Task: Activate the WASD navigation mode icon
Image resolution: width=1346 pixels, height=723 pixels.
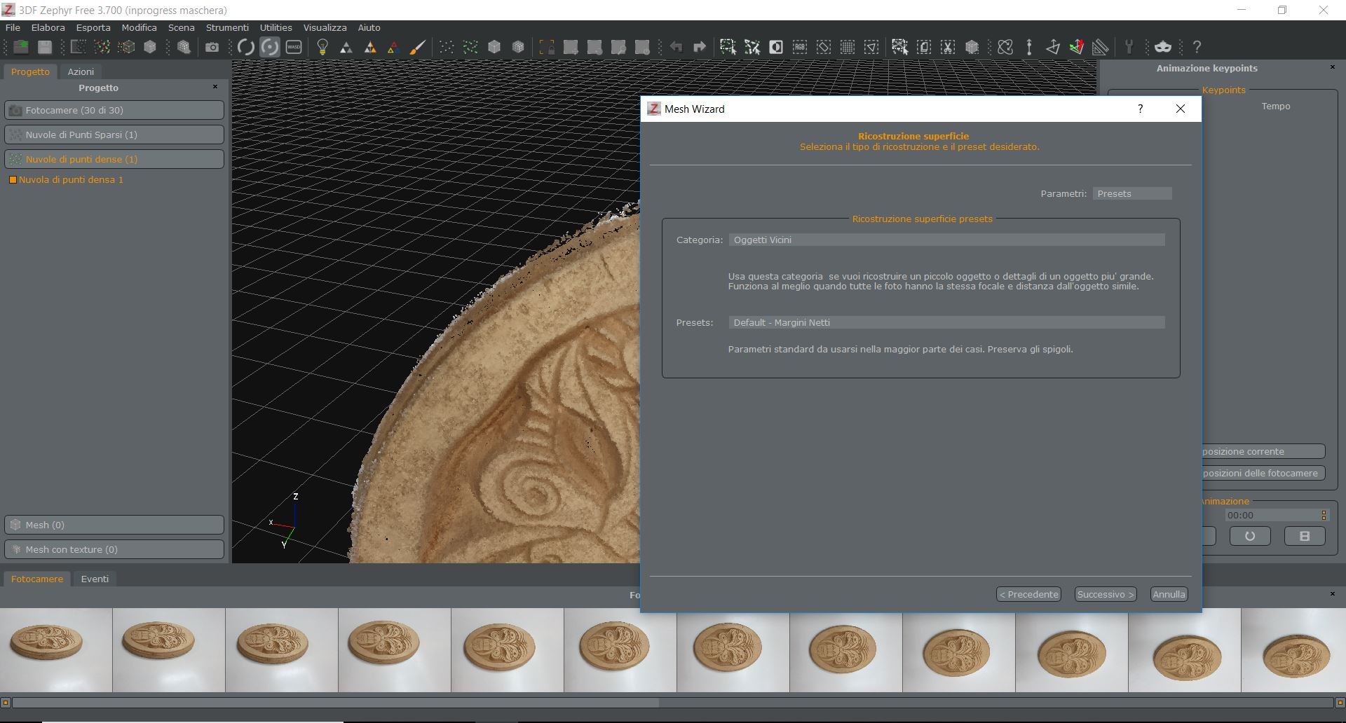Action: 294,47
